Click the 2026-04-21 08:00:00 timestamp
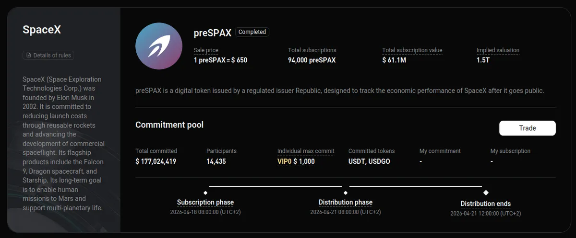576x238 pixels. 346,212
